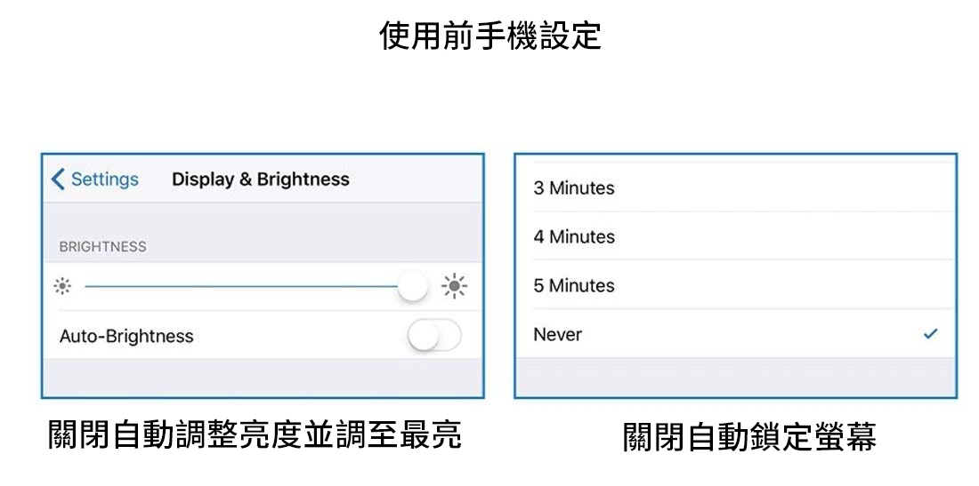979x486 pixels.
Task: Click the blue checkmark beside Never
Action: tap(930, 335)
